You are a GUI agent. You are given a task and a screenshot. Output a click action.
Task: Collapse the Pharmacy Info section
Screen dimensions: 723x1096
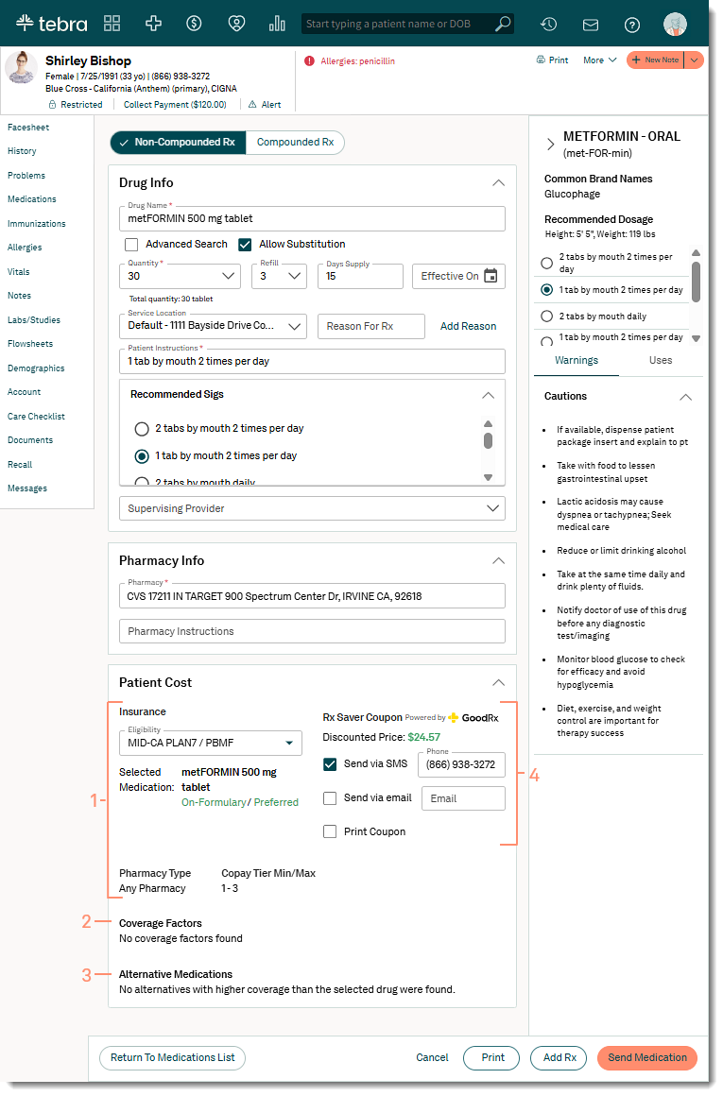click(498, 561)
